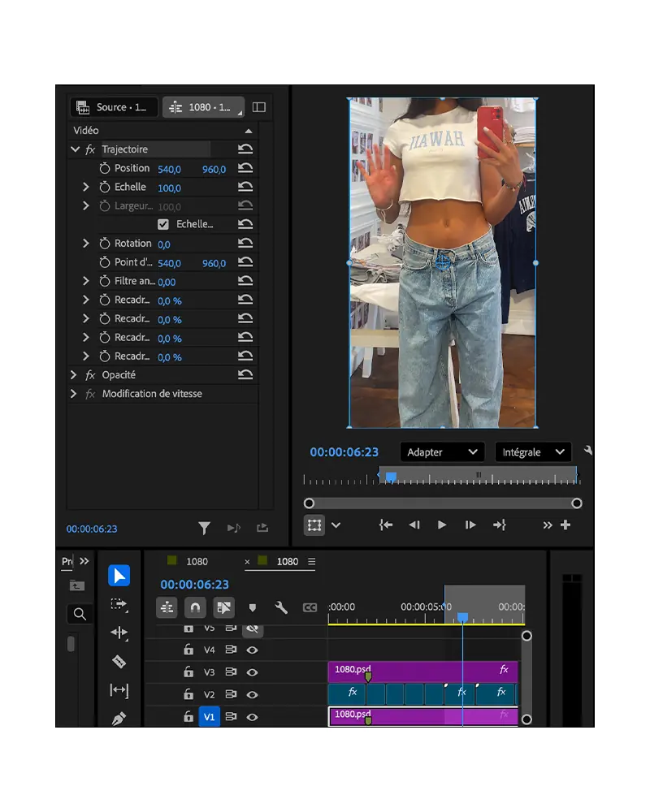Play the program monitor video

pyautogui.click(x=442, y=525)
